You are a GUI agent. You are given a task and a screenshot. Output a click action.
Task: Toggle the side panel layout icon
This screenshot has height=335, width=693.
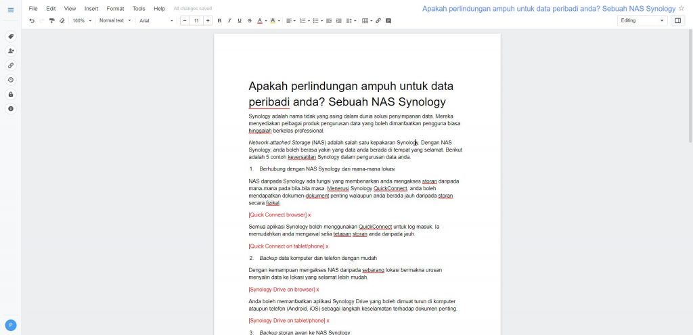[x=677, y=20]
